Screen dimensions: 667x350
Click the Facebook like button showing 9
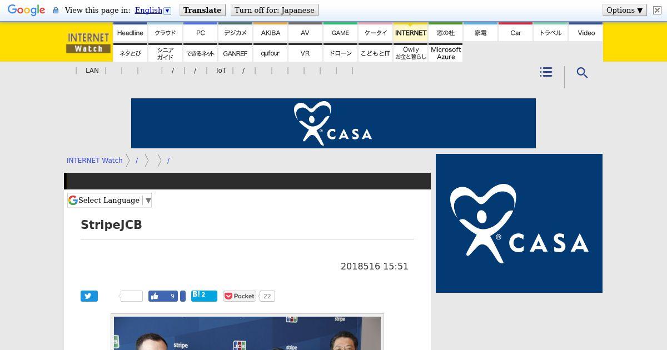163,296
